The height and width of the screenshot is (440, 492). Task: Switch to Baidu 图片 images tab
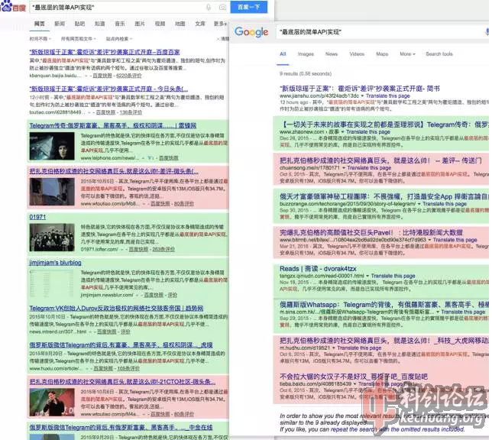click(x=140, y=24)
